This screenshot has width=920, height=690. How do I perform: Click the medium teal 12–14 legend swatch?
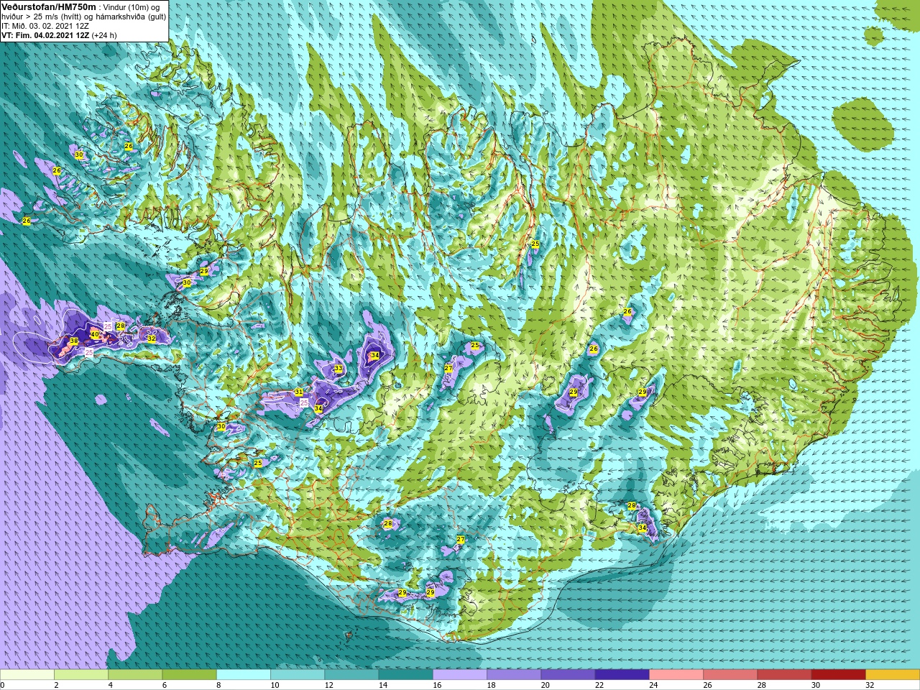351,675
